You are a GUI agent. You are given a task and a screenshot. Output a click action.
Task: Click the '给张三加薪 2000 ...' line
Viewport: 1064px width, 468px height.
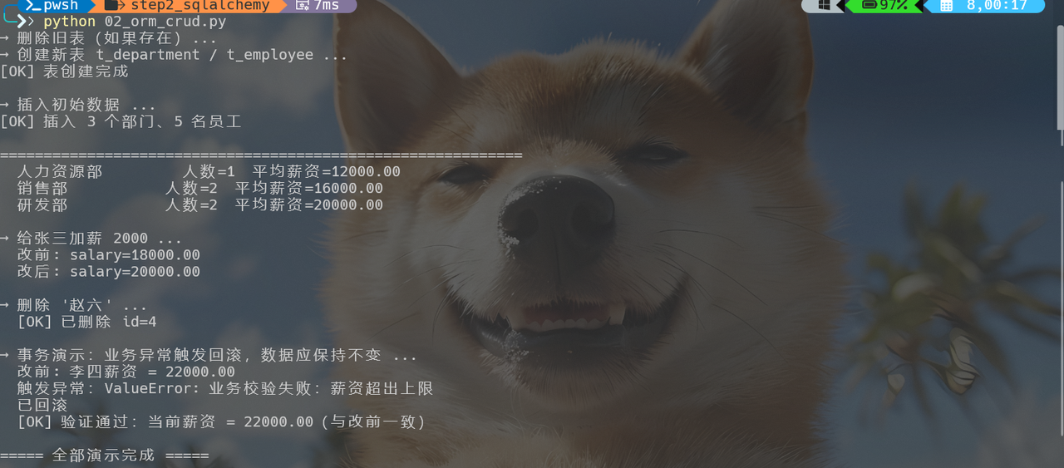(x=91, y=239)
